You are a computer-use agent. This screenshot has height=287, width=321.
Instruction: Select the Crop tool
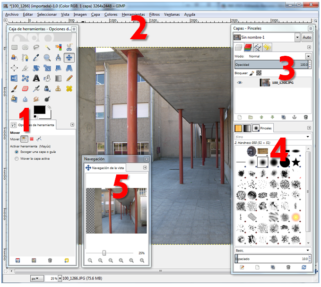25,68
